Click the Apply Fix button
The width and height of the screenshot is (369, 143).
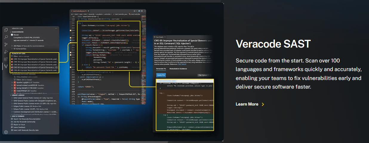pos(161,75)
